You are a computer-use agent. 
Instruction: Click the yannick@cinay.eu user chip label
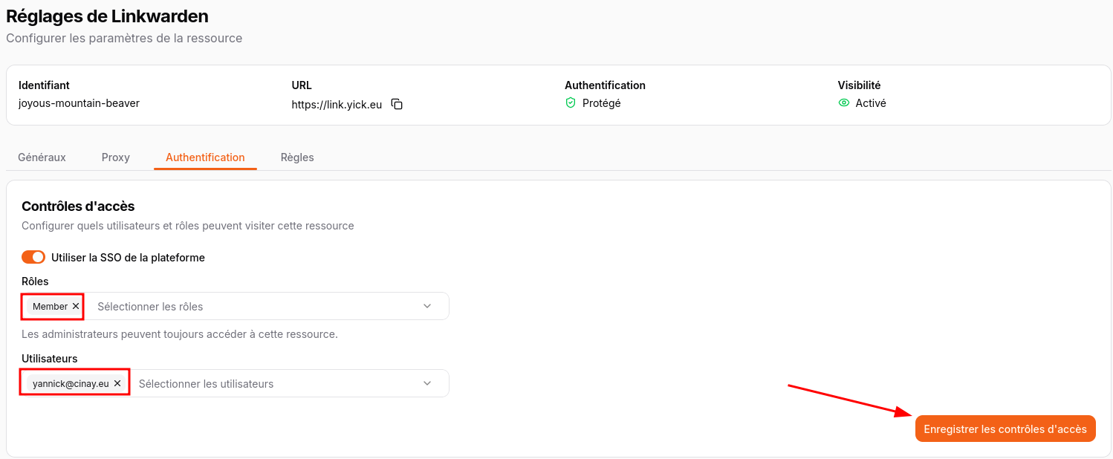(x=71, y=384)
